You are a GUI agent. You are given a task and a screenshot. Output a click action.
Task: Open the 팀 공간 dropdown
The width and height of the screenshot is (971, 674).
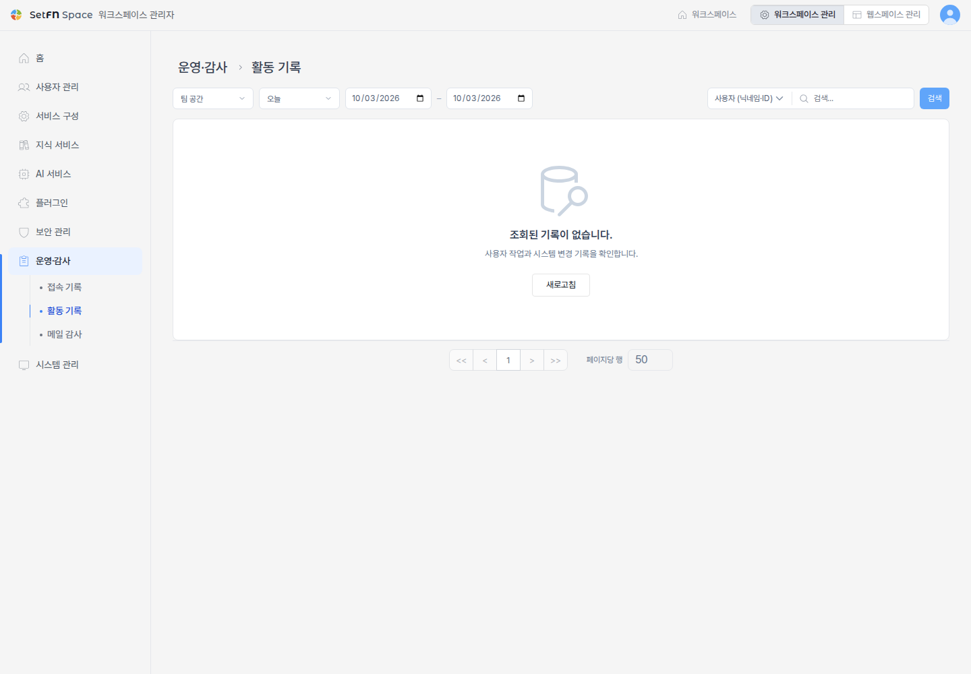click(x=213, y=98)
